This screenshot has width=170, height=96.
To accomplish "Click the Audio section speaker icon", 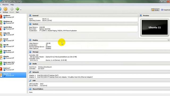I will click(x=30, y=64).
